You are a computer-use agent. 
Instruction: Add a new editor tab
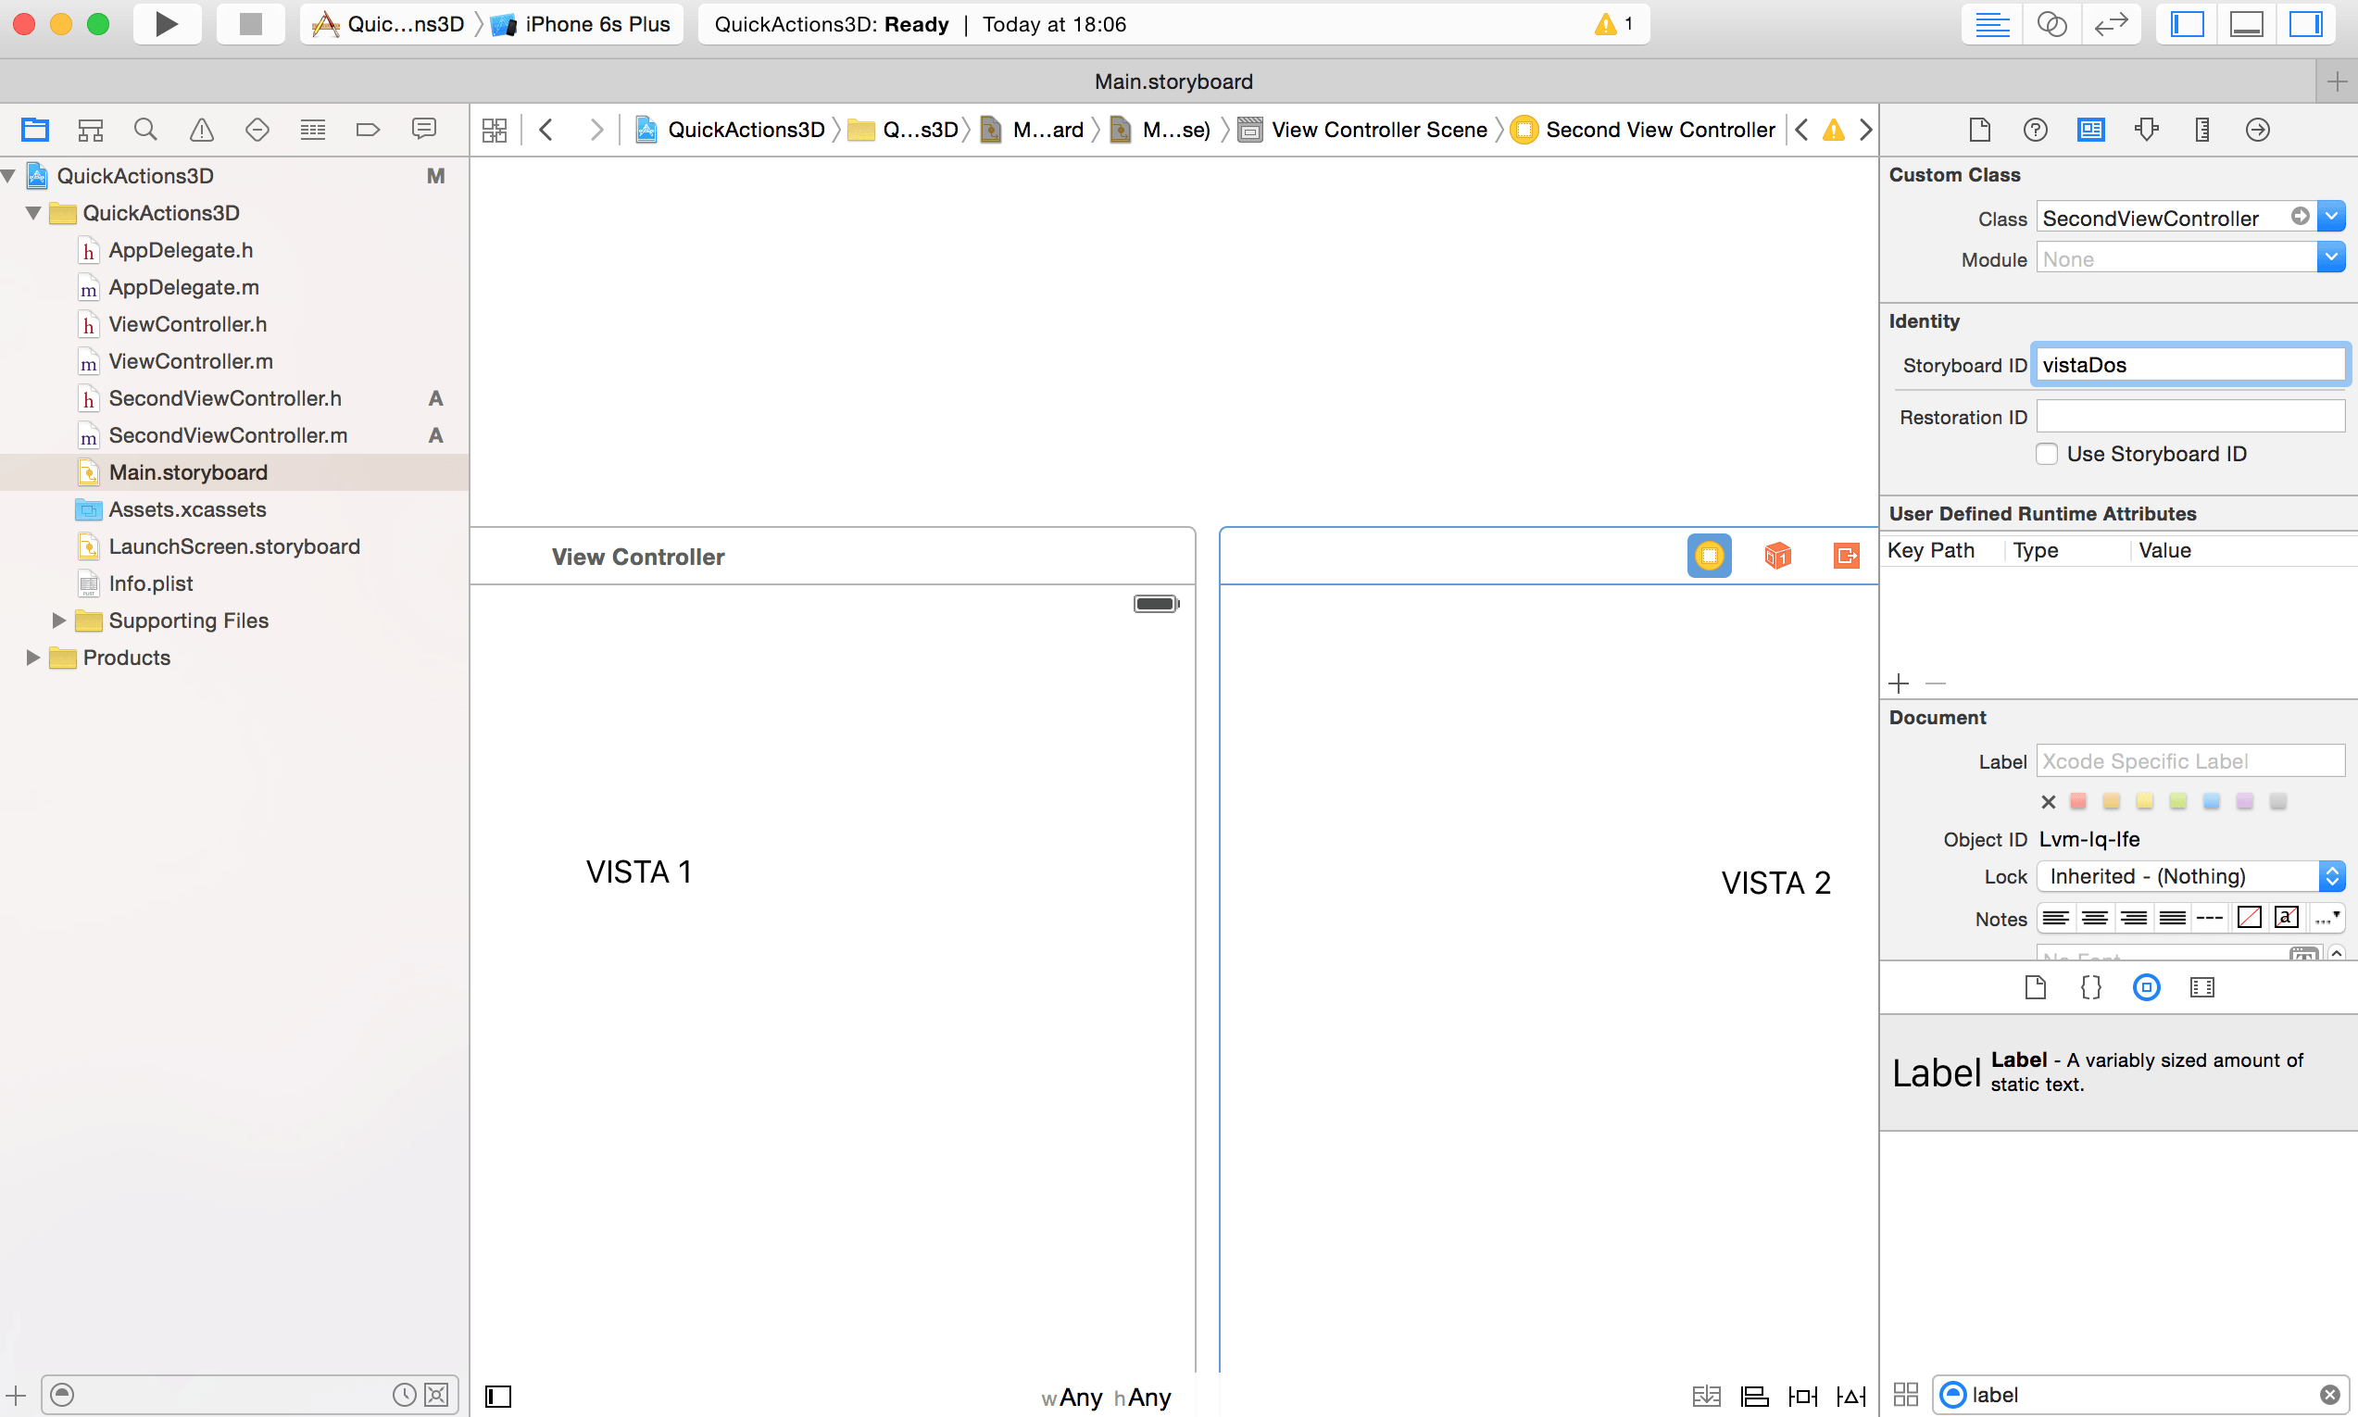point(2337,82)
